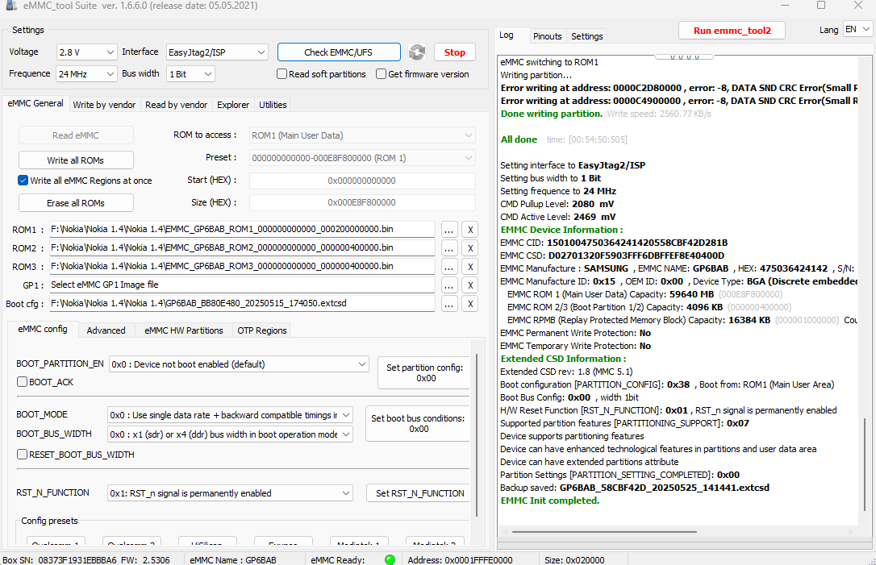Clear the Boot cfg file path
876x565 pixels.
point(470,304)
